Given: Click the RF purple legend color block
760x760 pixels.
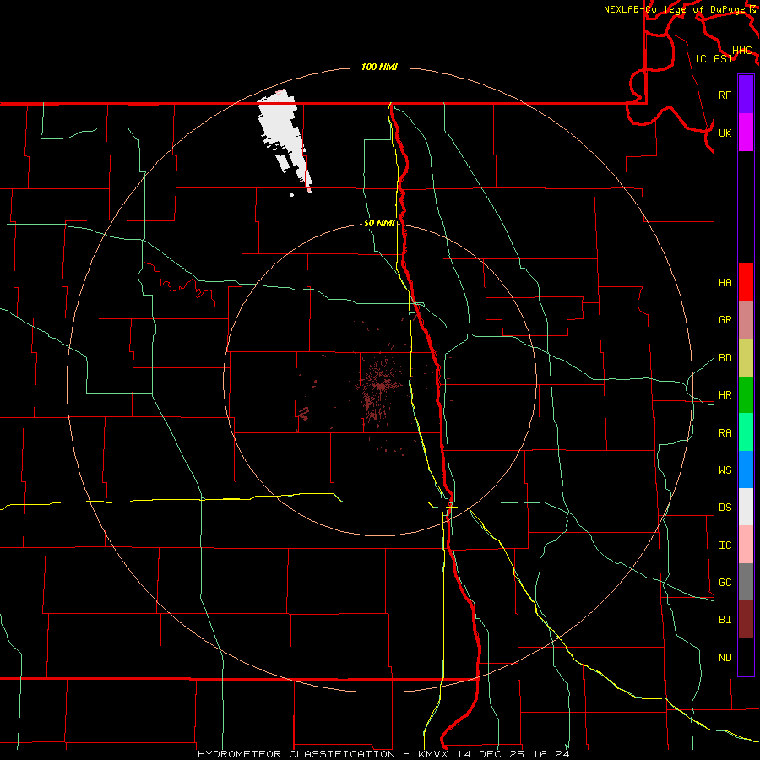Looking at the screenshot, I should 746,95.
